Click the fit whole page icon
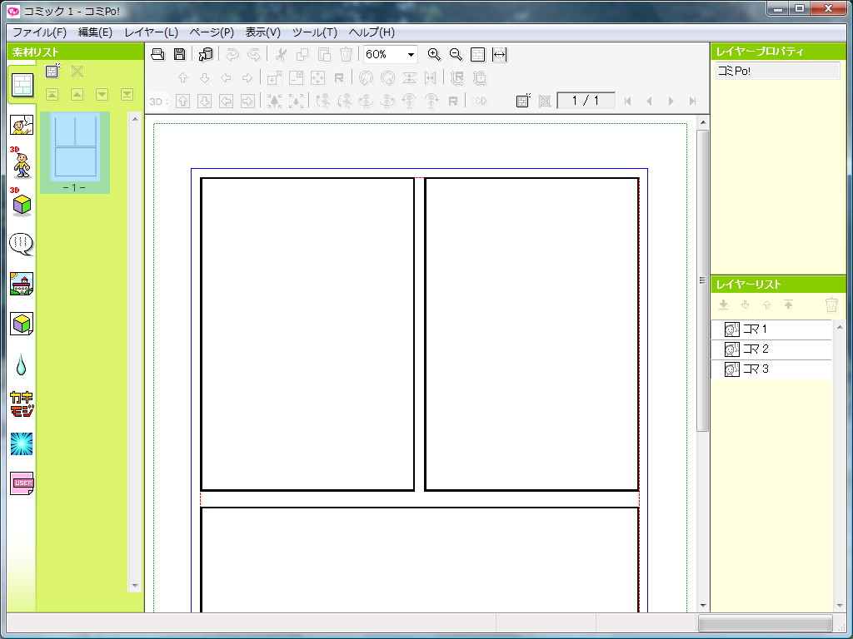Viewport: 853px width, 639px height. [x=477, y=54]
